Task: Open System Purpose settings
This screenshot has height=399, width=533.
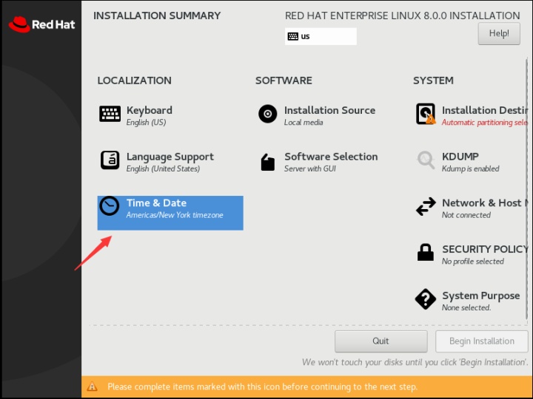Action: [x=480, y=296]
